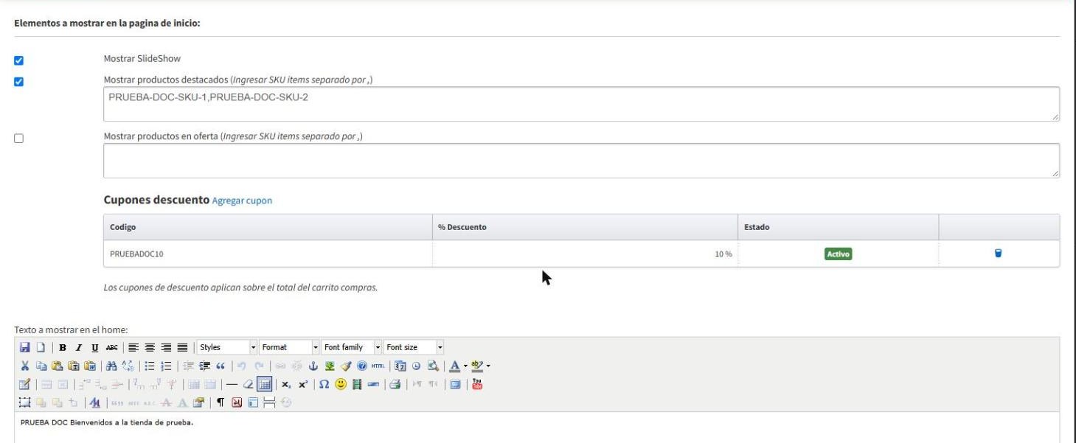Click into the productos en oferta SKU field
Image resolution: width=1076 pixels, height=443 pixels.
[x=581, y=161]
